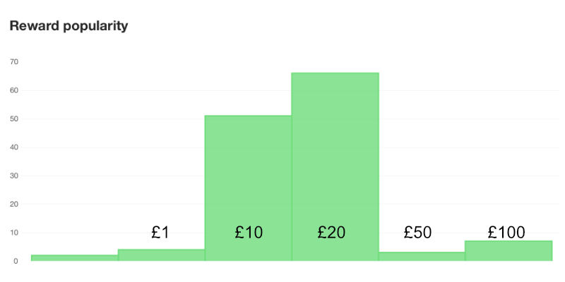The width and height of the screenshot is (565, 282).
Task: Click the 50 y-axis tick label
Action: click(14, 118)
